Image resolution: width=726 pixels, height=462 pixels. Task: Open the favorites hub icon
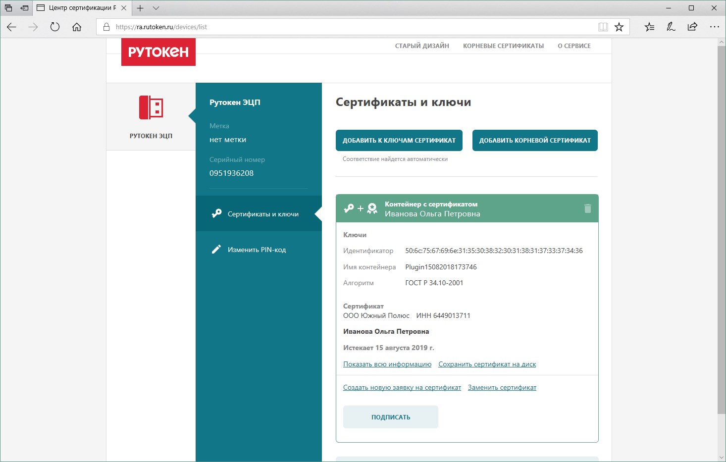click(x=649, y=27)
